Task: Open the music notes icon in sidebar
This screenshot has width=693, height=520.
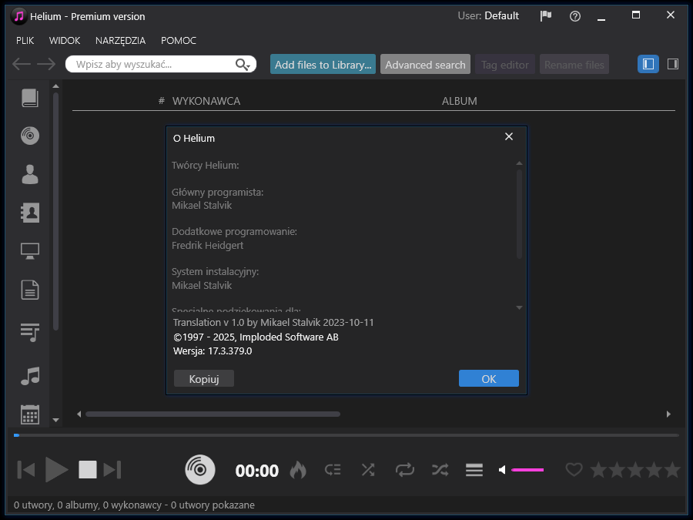Action: [30, 376]
